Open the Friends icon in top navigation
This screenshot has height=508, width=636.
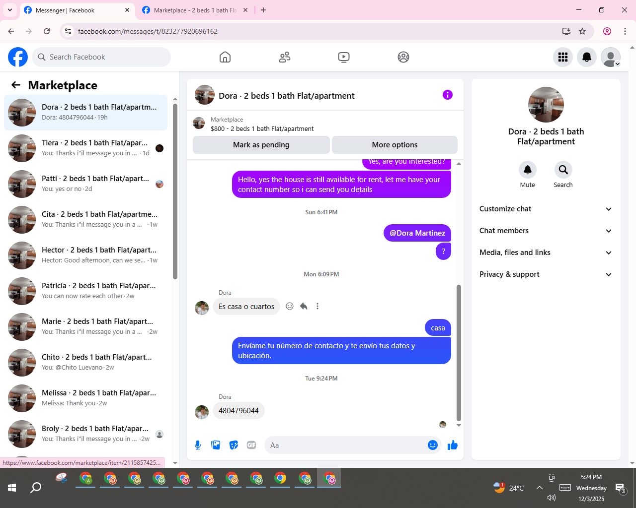[x=285, y=57]
